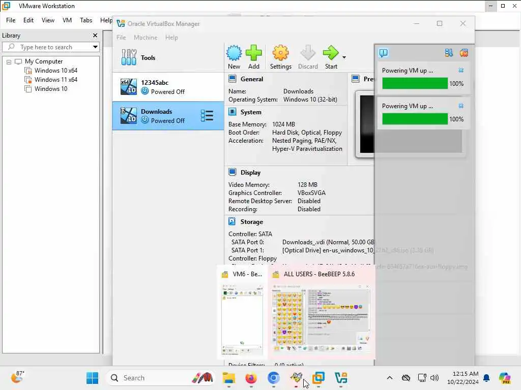The image size is (521, 390).
Task: Open File Explorer from taskbar
Action: click(228, 378)
